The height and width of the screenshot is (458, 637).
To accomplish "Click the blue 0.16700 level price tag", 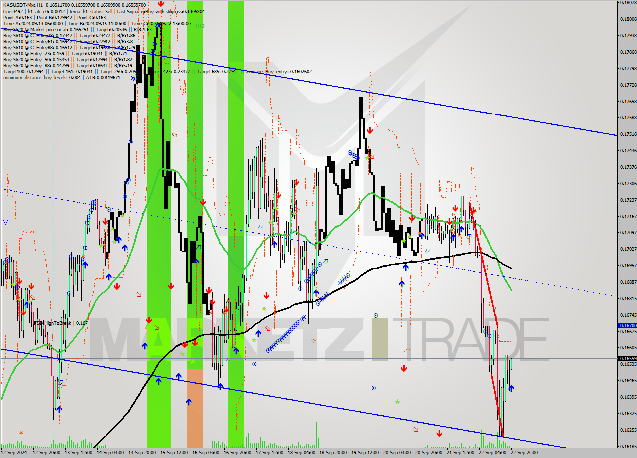I will point(627,325).
